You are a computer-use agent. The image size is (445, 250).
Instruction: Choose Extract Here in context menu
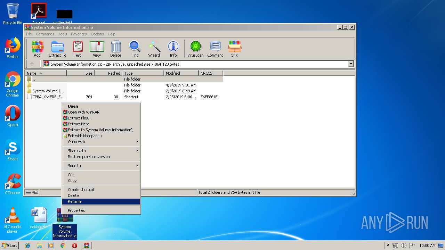click(101, 124)
